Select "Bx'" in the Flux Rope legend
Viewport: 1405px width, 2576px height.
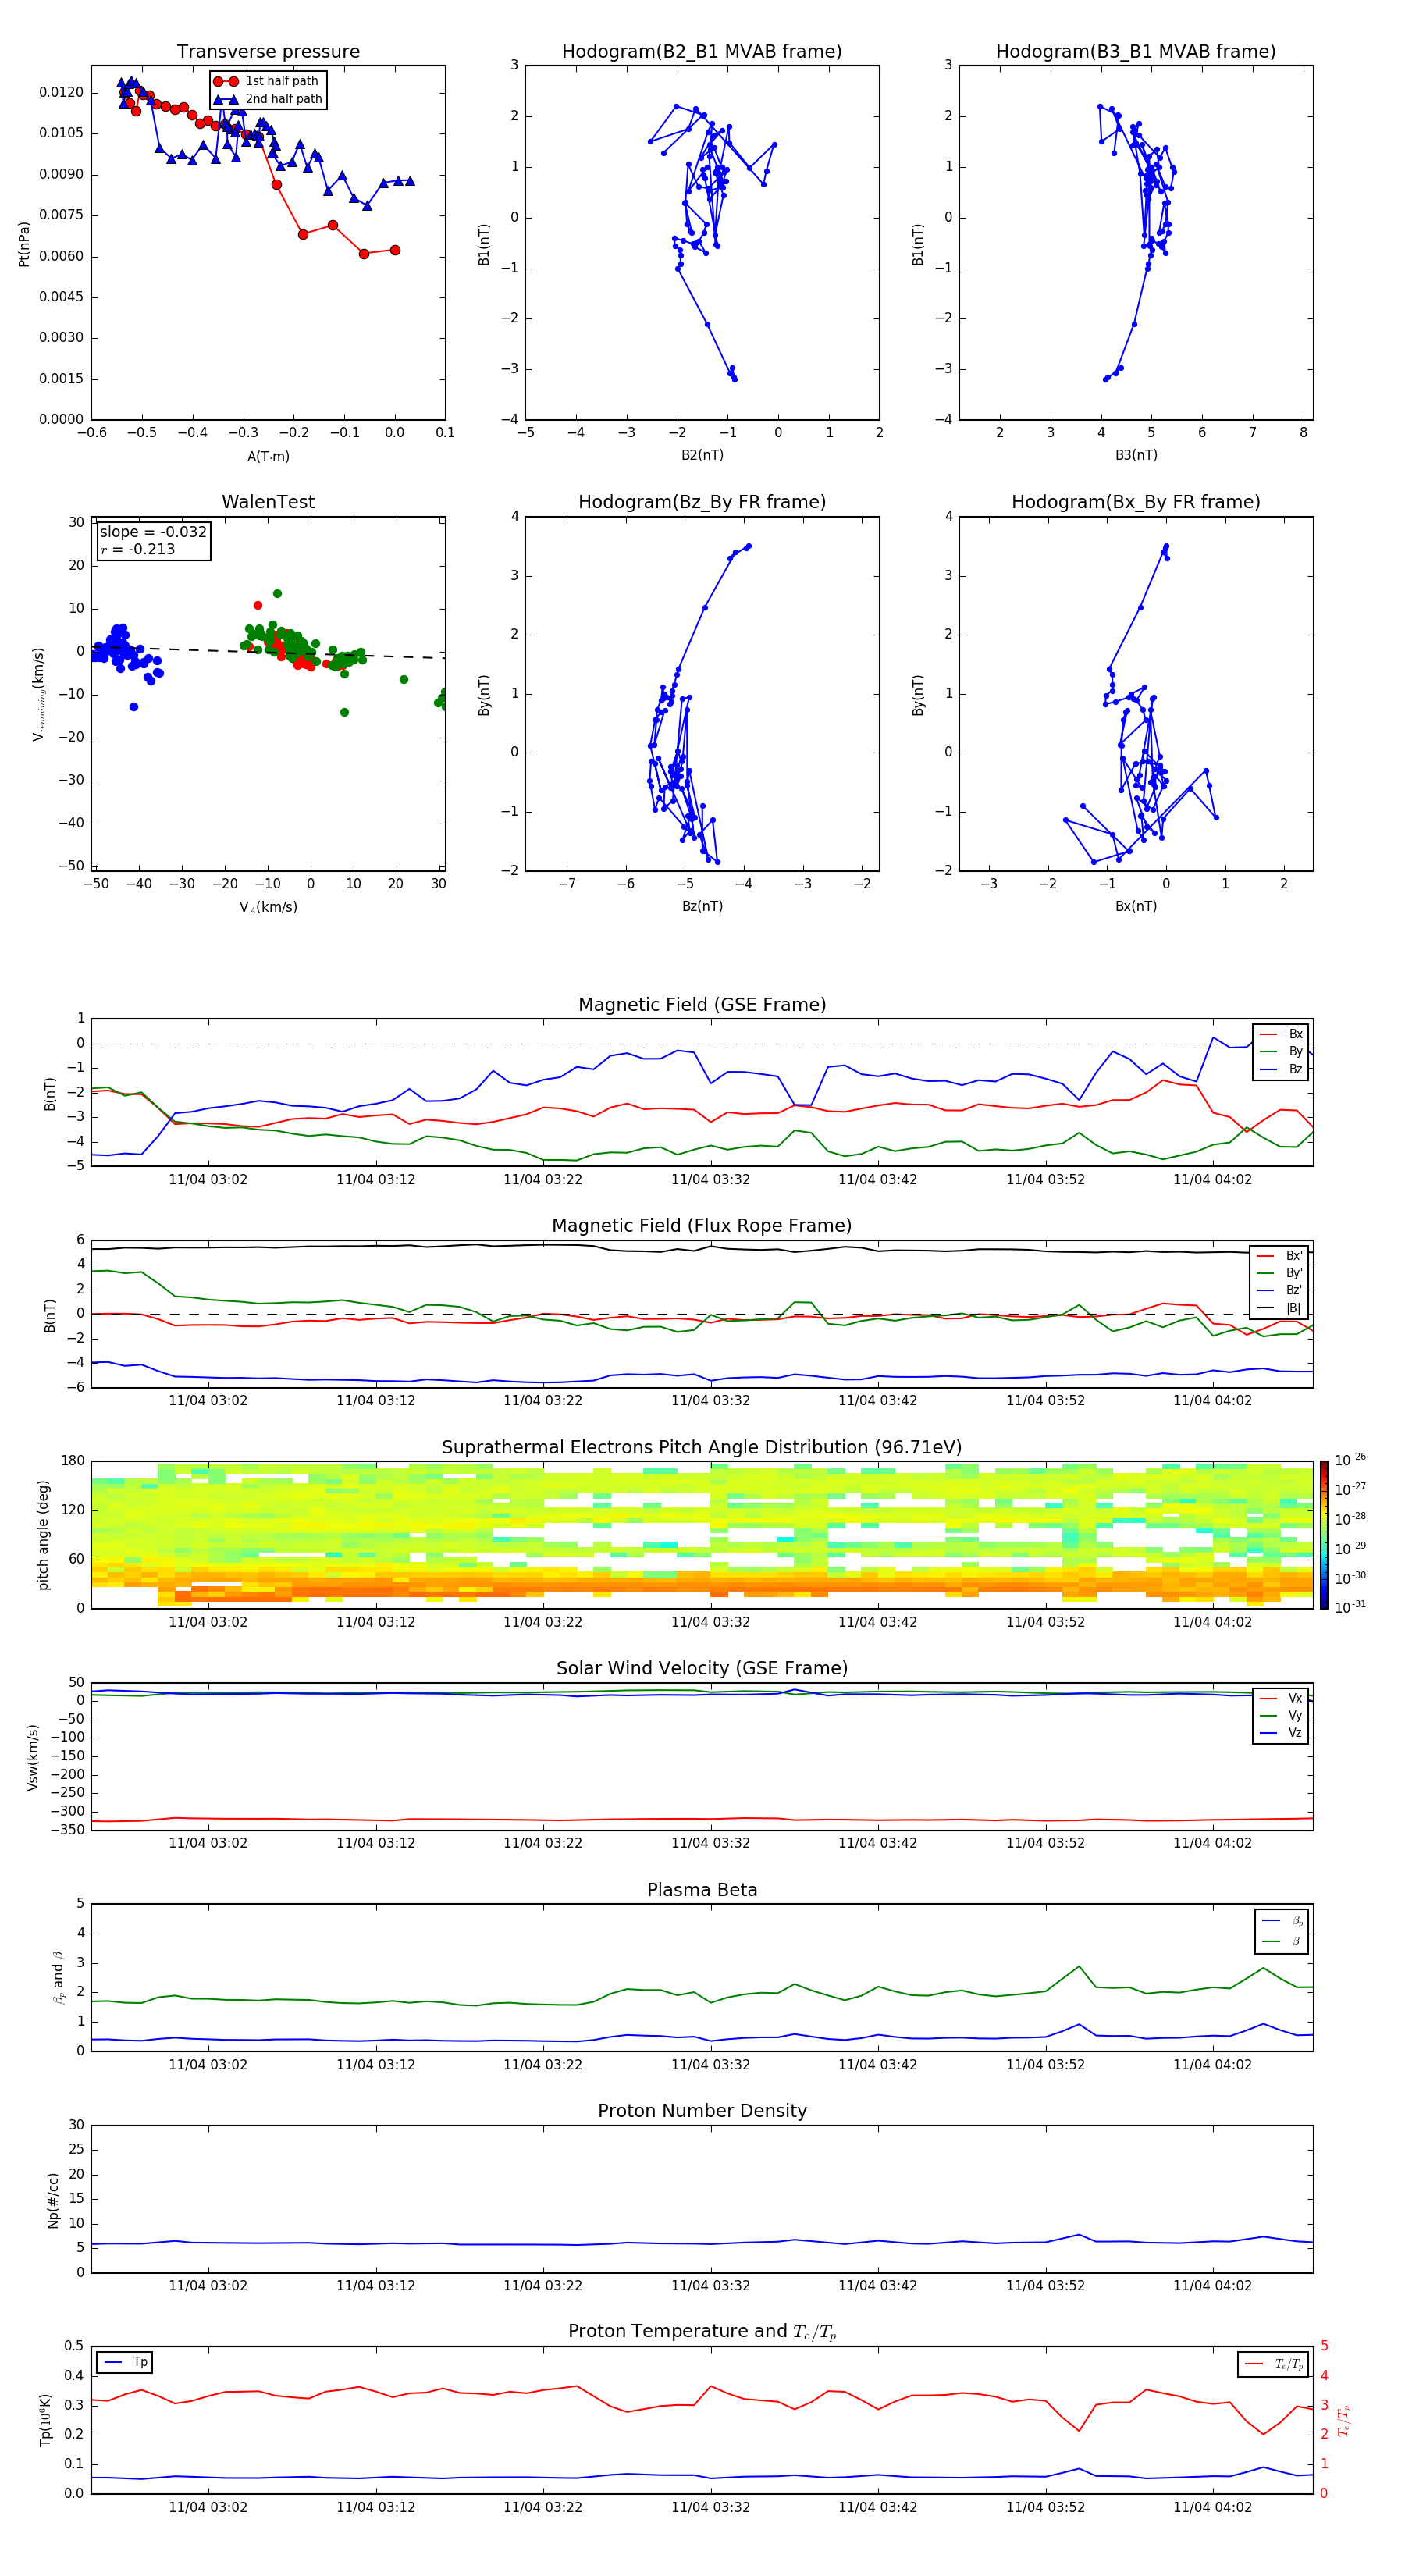pyautogui.click(x=1280, y=1256)
